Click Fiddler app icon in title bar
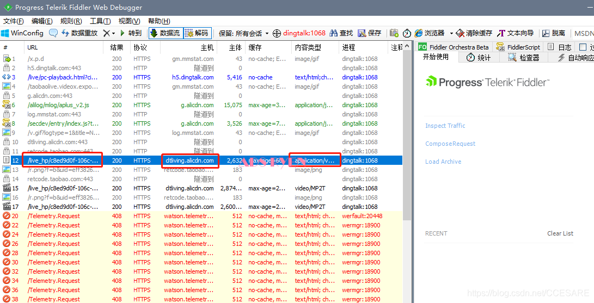 coord(8,7)
